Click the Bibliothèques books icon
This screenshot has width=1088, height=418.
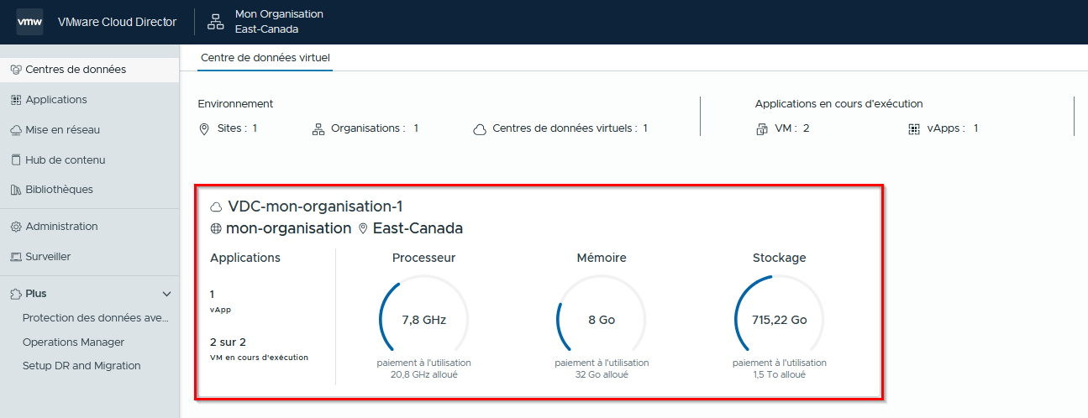tap(16, 190)
